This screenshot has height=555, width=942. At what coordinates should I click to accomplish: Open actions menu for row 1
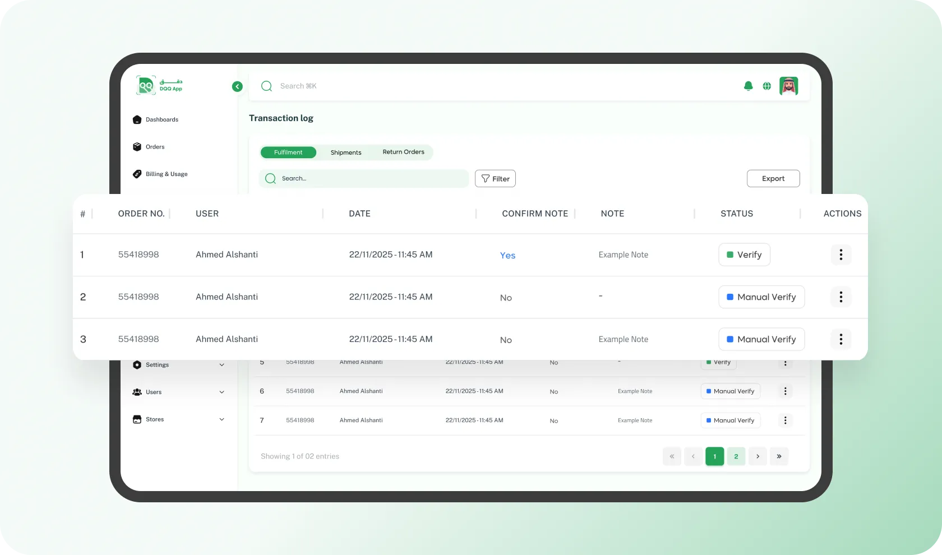[841, 255]
